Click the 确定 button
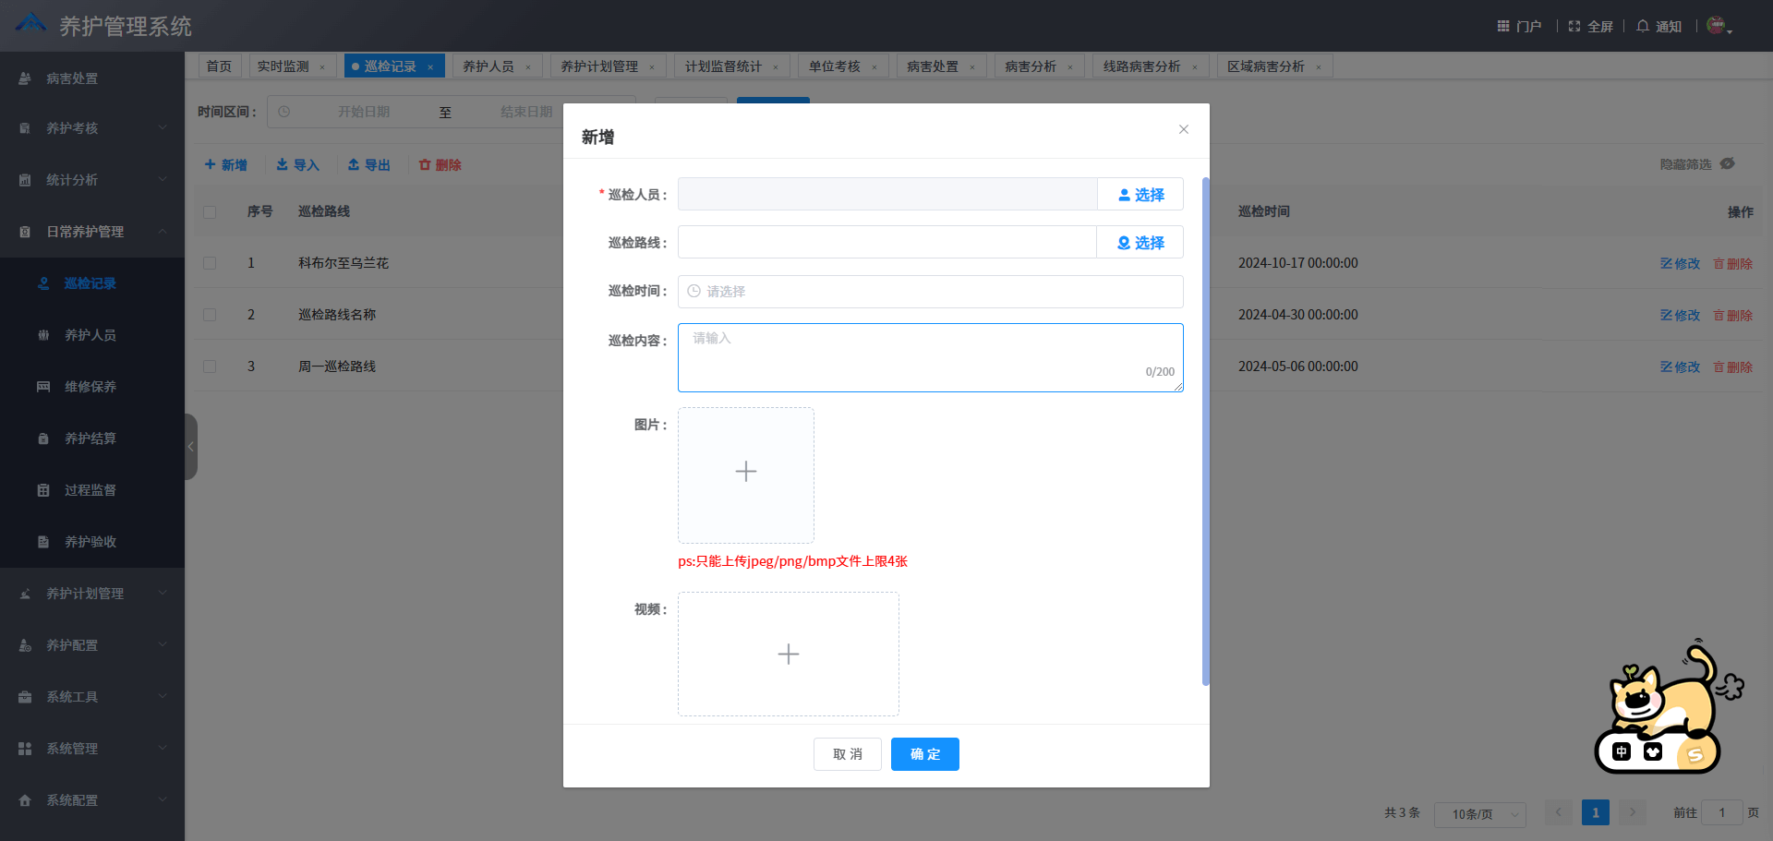The image size is (1773, 841). pos(924,754)
